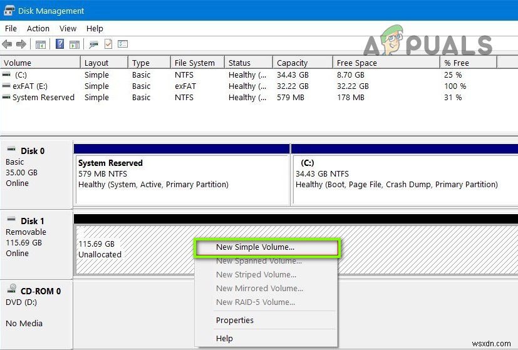Click the 8.70 GB free space cell
518x350 pixels.
[351, 75]
